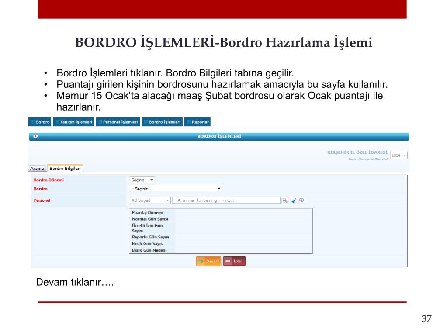
Task: Click the Eksik Gün Sayısı label
Action: [x=148, y=244]
